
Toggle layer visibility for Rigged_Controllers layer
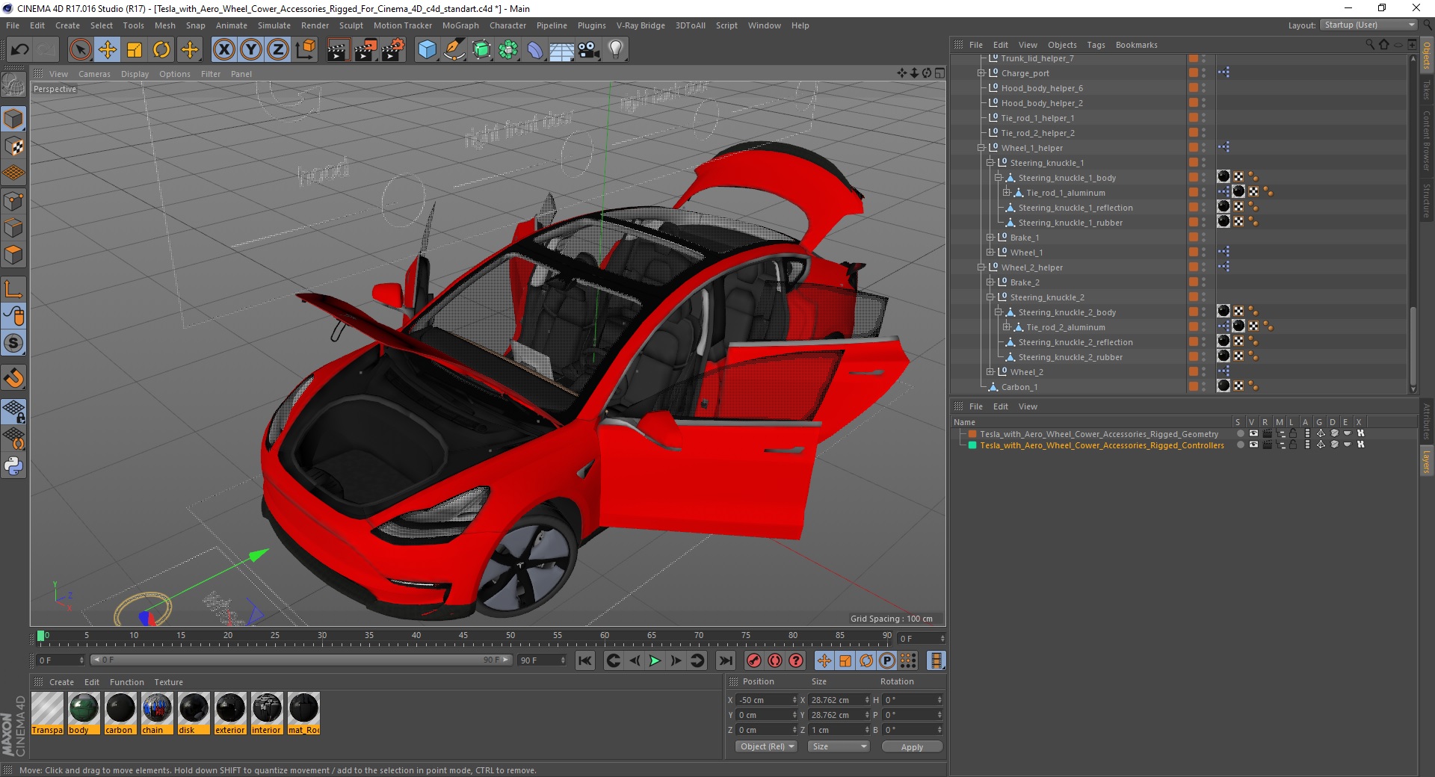click(1253, 445)
